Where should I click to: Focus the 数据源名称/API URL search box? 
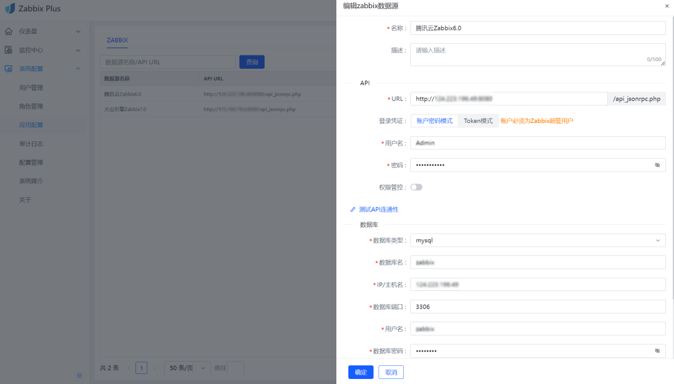click(x=168, y=62)
